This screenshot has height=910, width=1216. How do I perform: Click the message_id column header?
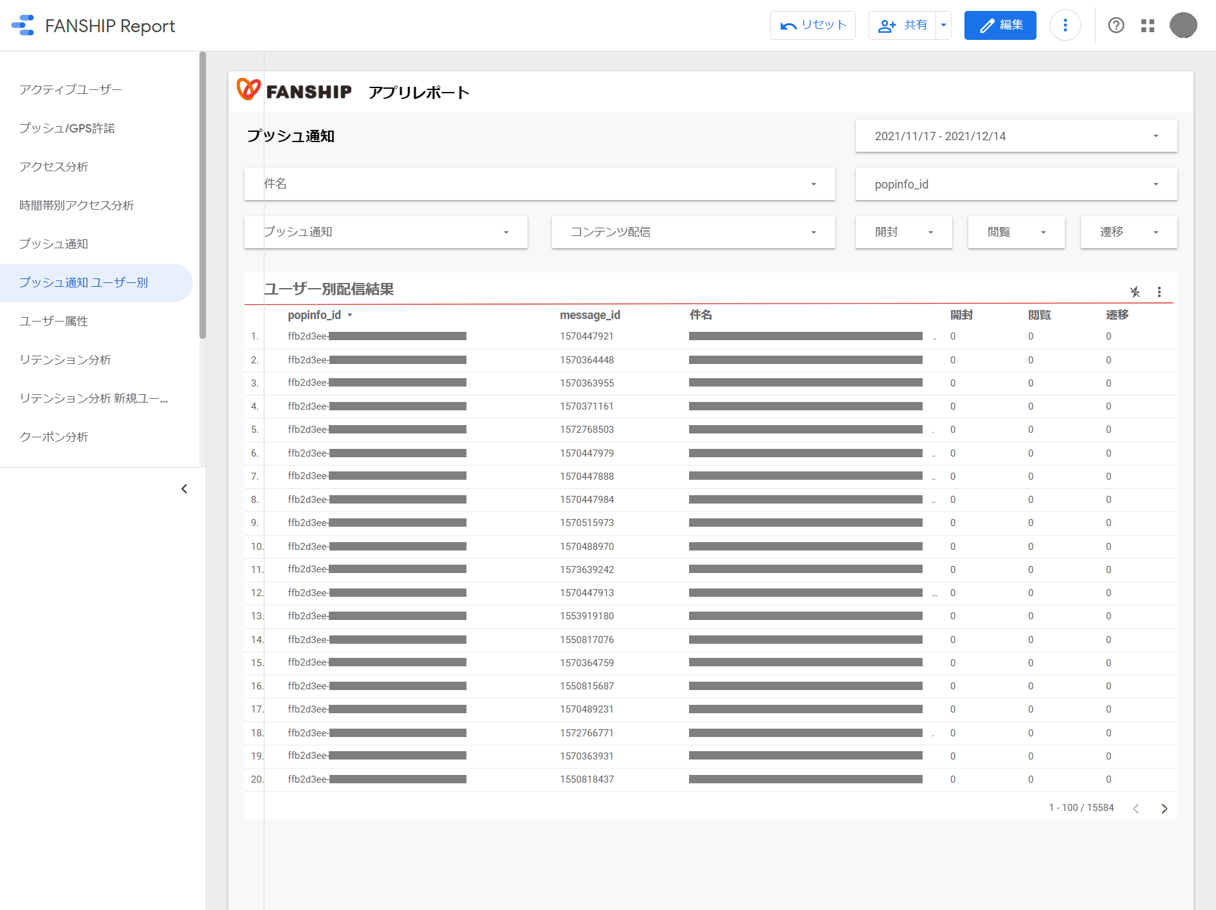pos(590,315)
